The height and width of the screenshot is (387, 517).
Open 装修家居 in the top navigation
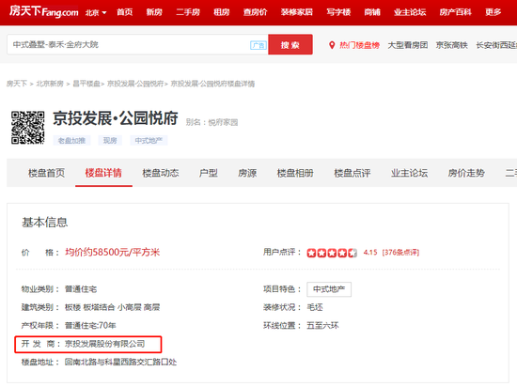pyautogui.click(x=297, y=12)
